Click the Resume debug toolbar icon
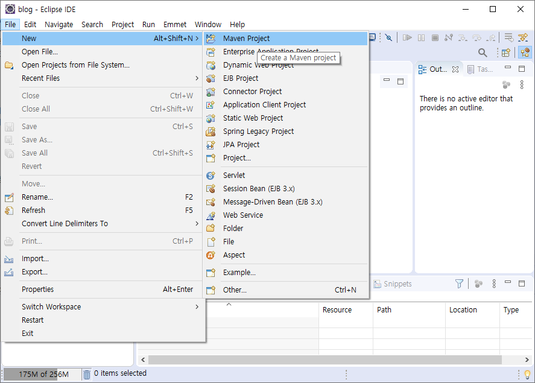Viewport: 535px width, 383px height. [407, 37]
